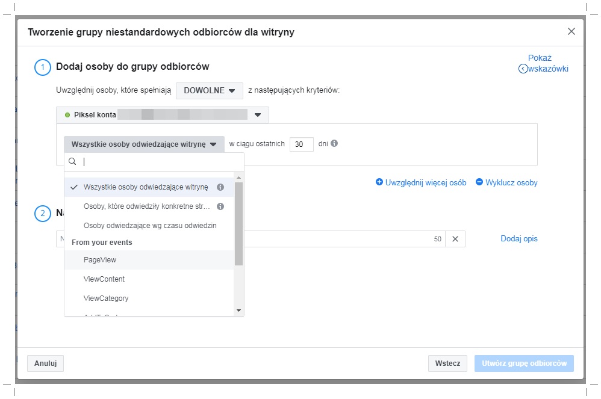The width and height of the screenshot is (601, 399).
Task: Click Uwzględnij więcej osób link
Action: [x=426, y=183]
